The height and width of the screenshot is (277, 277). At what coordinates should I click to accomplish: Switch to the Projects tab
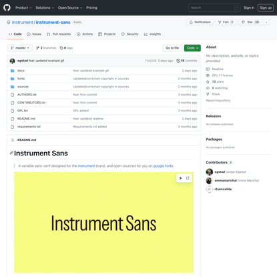[107, 34]
